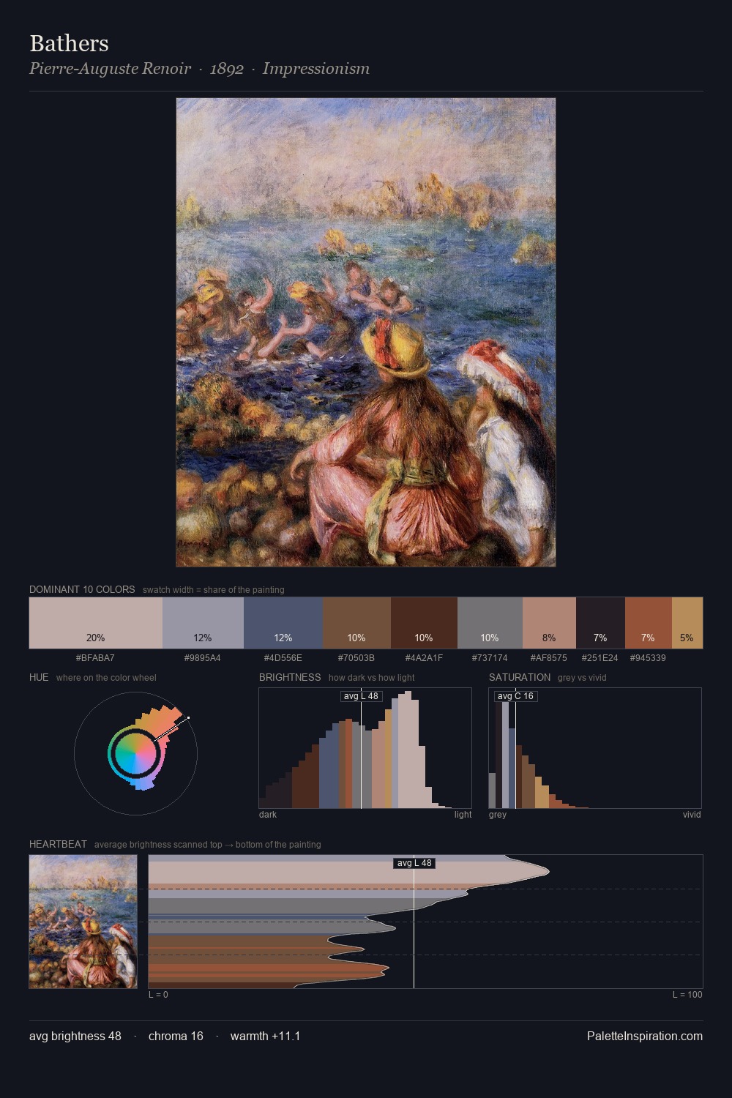Screen dimensions: 732x1098
Task: Click the hex label #4A2A1F
Action: (x=424, y=658)
